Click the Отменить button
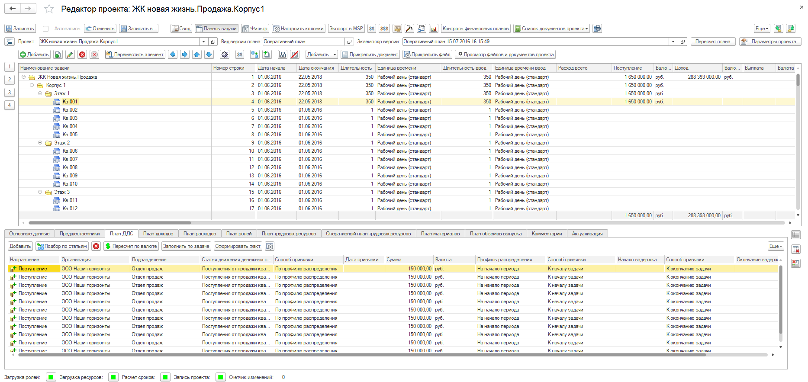 [100, 29]
